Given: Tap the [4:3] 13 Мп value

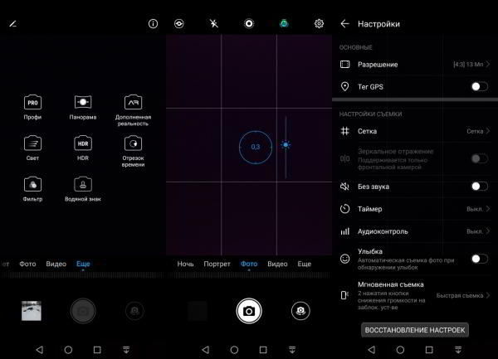Looking at the screenshot, I should point(468,65).
